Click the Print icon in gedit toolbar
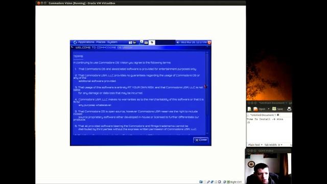The width and height of the screenshot is (327, 184). (x=289, y=109)
